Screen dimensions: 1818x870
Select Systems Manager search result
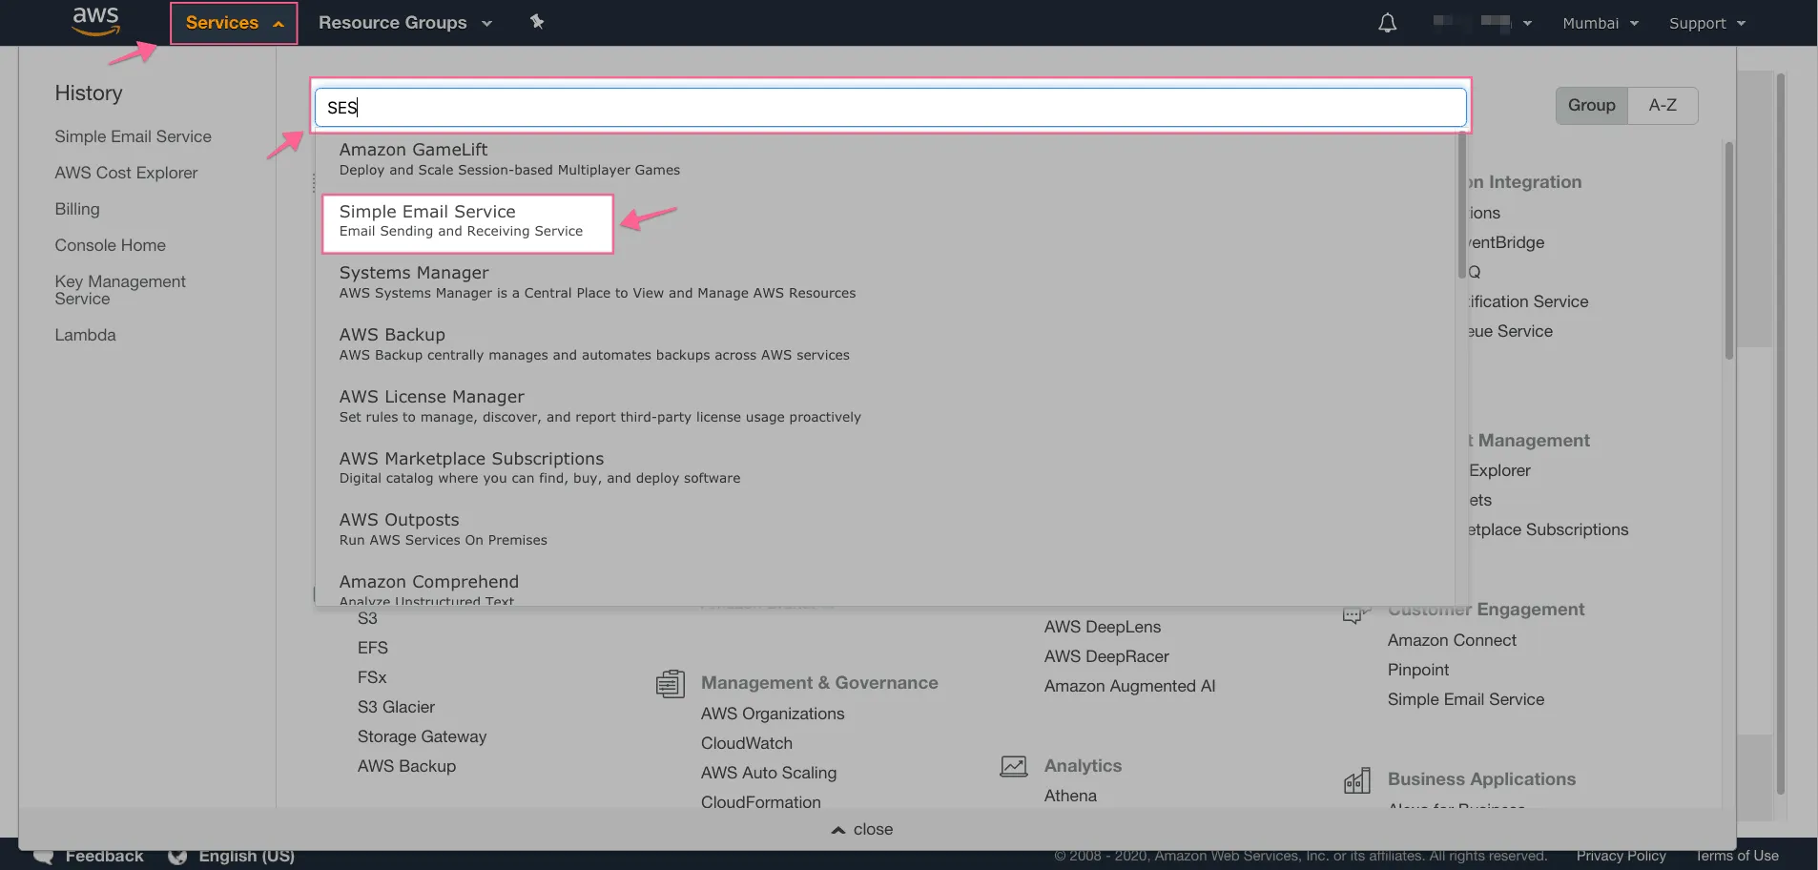597,282
